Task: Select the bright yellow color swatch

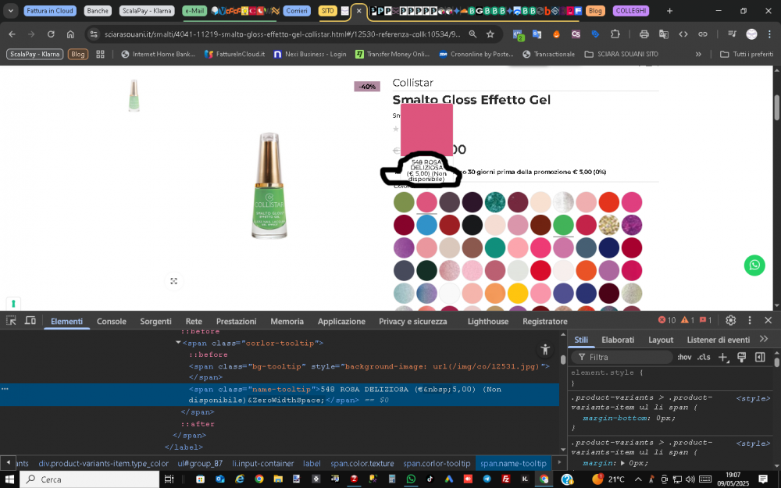Action: coord(517,293)
